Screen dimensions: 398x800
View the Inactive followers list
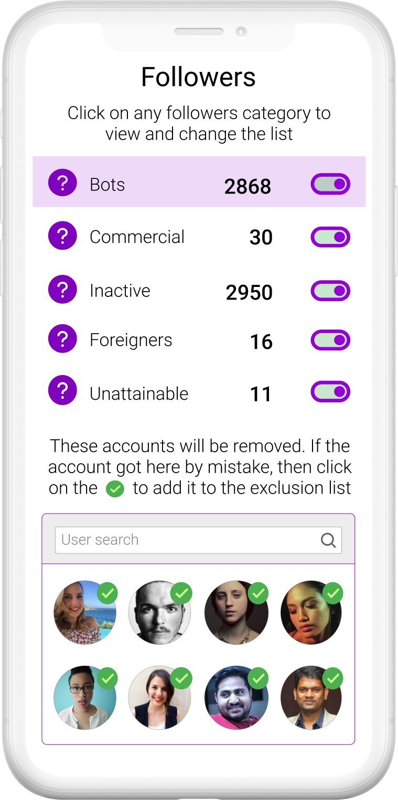pyautogui.click(x=121, y=290)
